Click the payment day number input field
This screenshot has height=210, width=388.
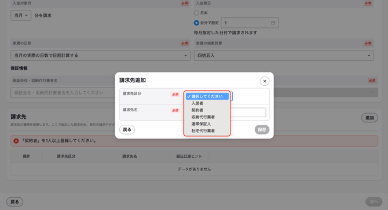(250, 23)
